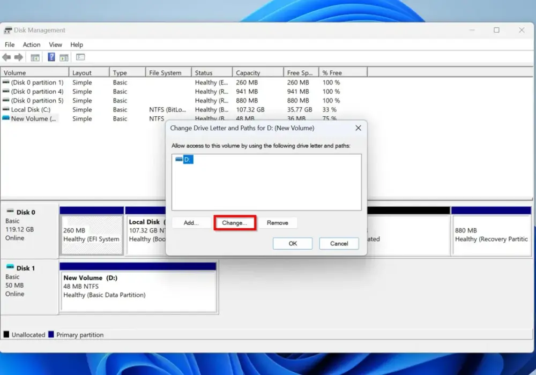This screenshot has height=375, width=536.
Task: Click the Show/Hide Console Tree icon
Action: pos(35,57)
